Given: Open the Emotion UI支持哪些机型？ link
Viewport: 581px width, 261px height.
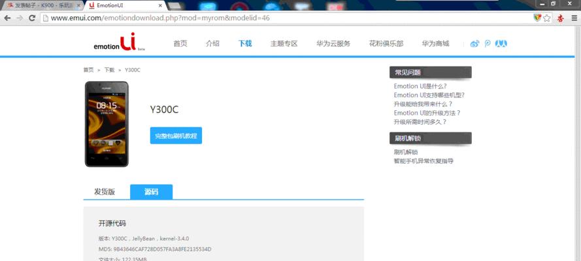Looking at the screenshot, I should (x=429, y=95).
